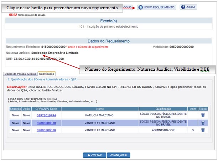Remove Vanderlei's SÓCIO PESSOA FÍSICA row via trash
Image resolution: width=218 pixels, height=161 pixels.
[x=203, y=123]
